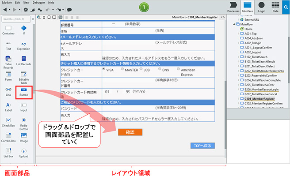Select the Input widget
Viewport: 290px width, 176px height.
(x=24, y=107)
